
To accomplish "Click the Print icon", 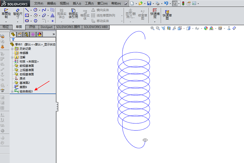I will pos(158,3).
